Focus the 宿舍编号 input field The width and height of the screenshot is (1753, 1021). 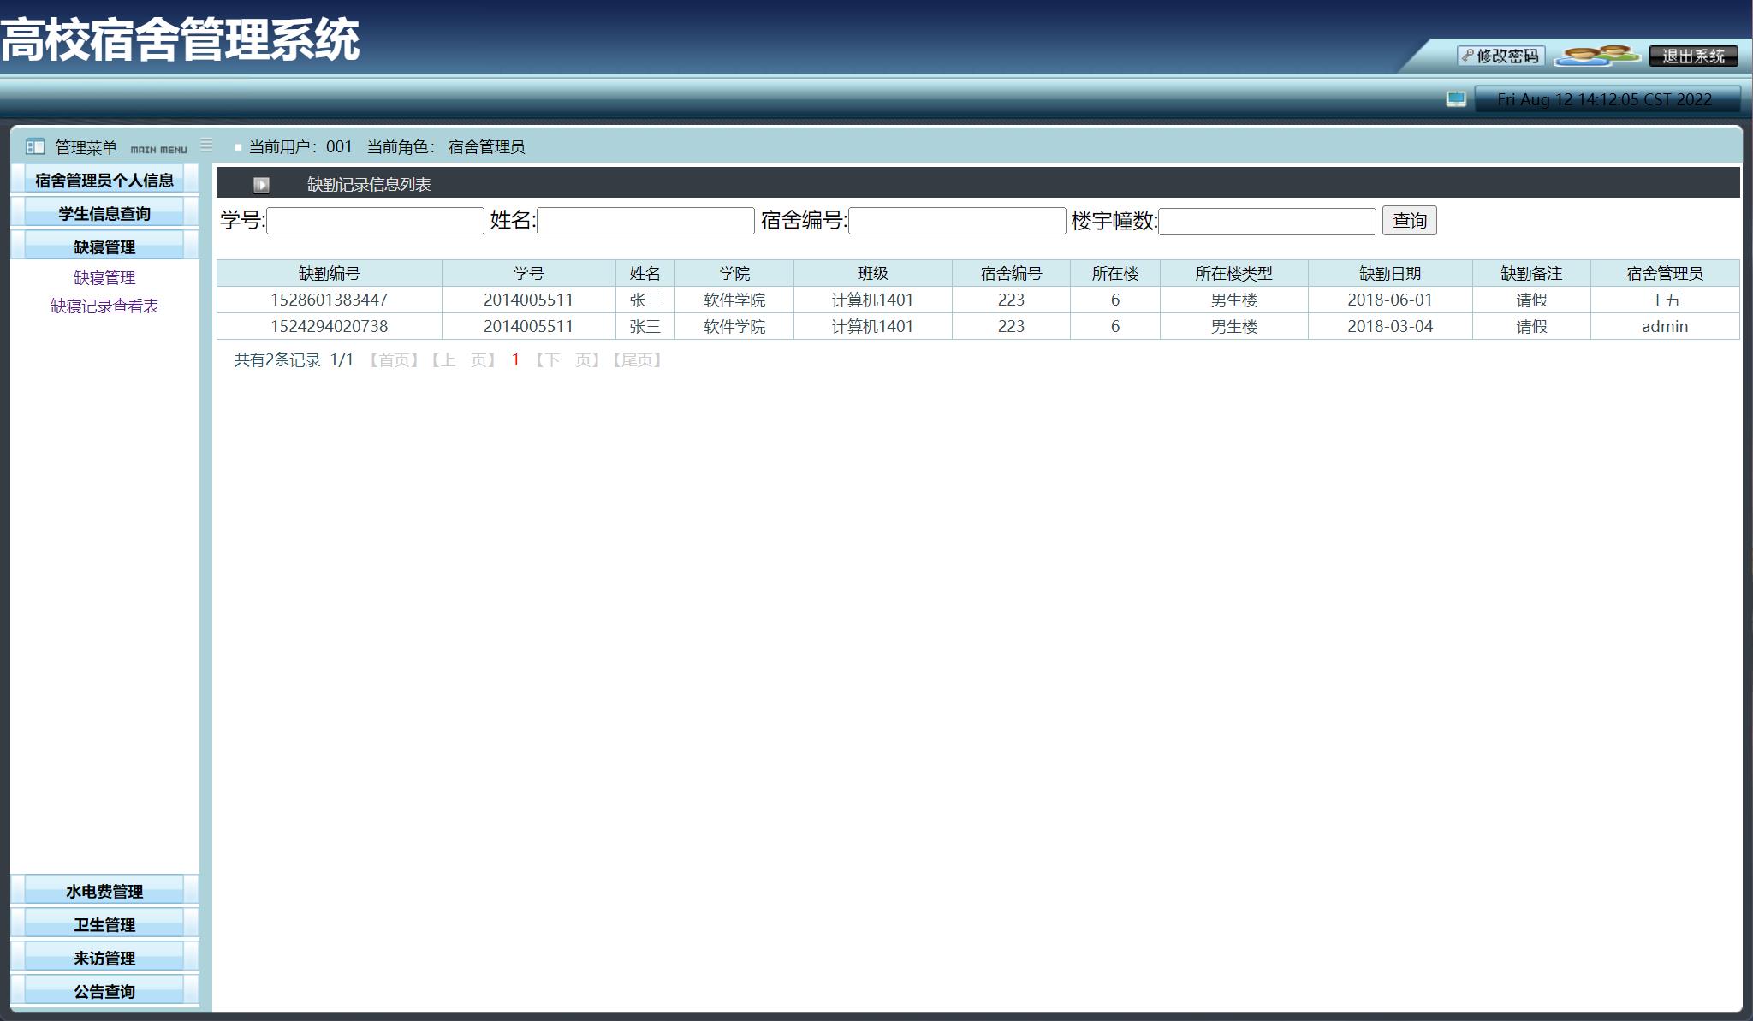click(x=956, y=221)
